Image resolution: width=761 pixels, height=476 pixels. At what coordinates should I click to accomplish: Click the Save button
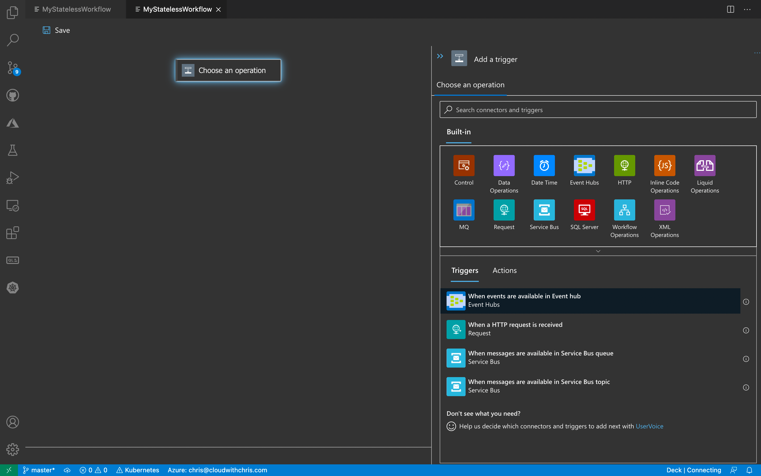[56, 30]
